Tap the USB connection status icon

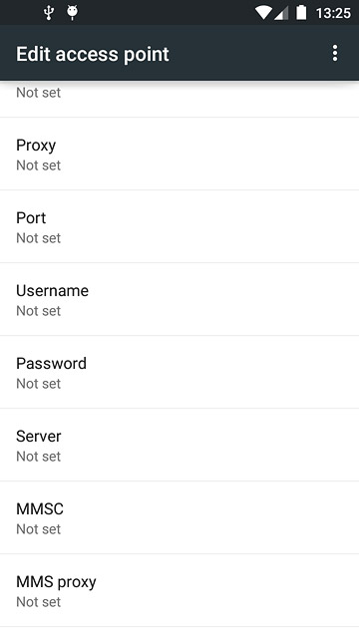(49, 13)
